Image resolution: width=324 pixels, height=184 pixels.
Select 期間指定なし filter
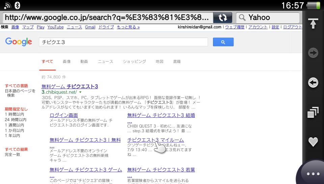(16, 109)
